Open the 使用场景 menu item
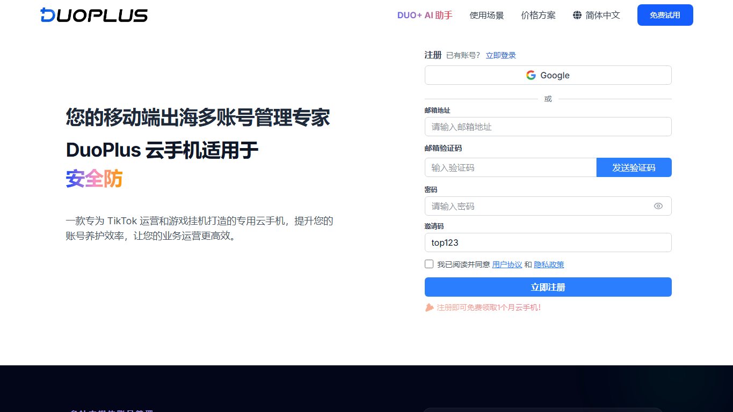This screenshot has width=733, height=412. pos(487,15)
